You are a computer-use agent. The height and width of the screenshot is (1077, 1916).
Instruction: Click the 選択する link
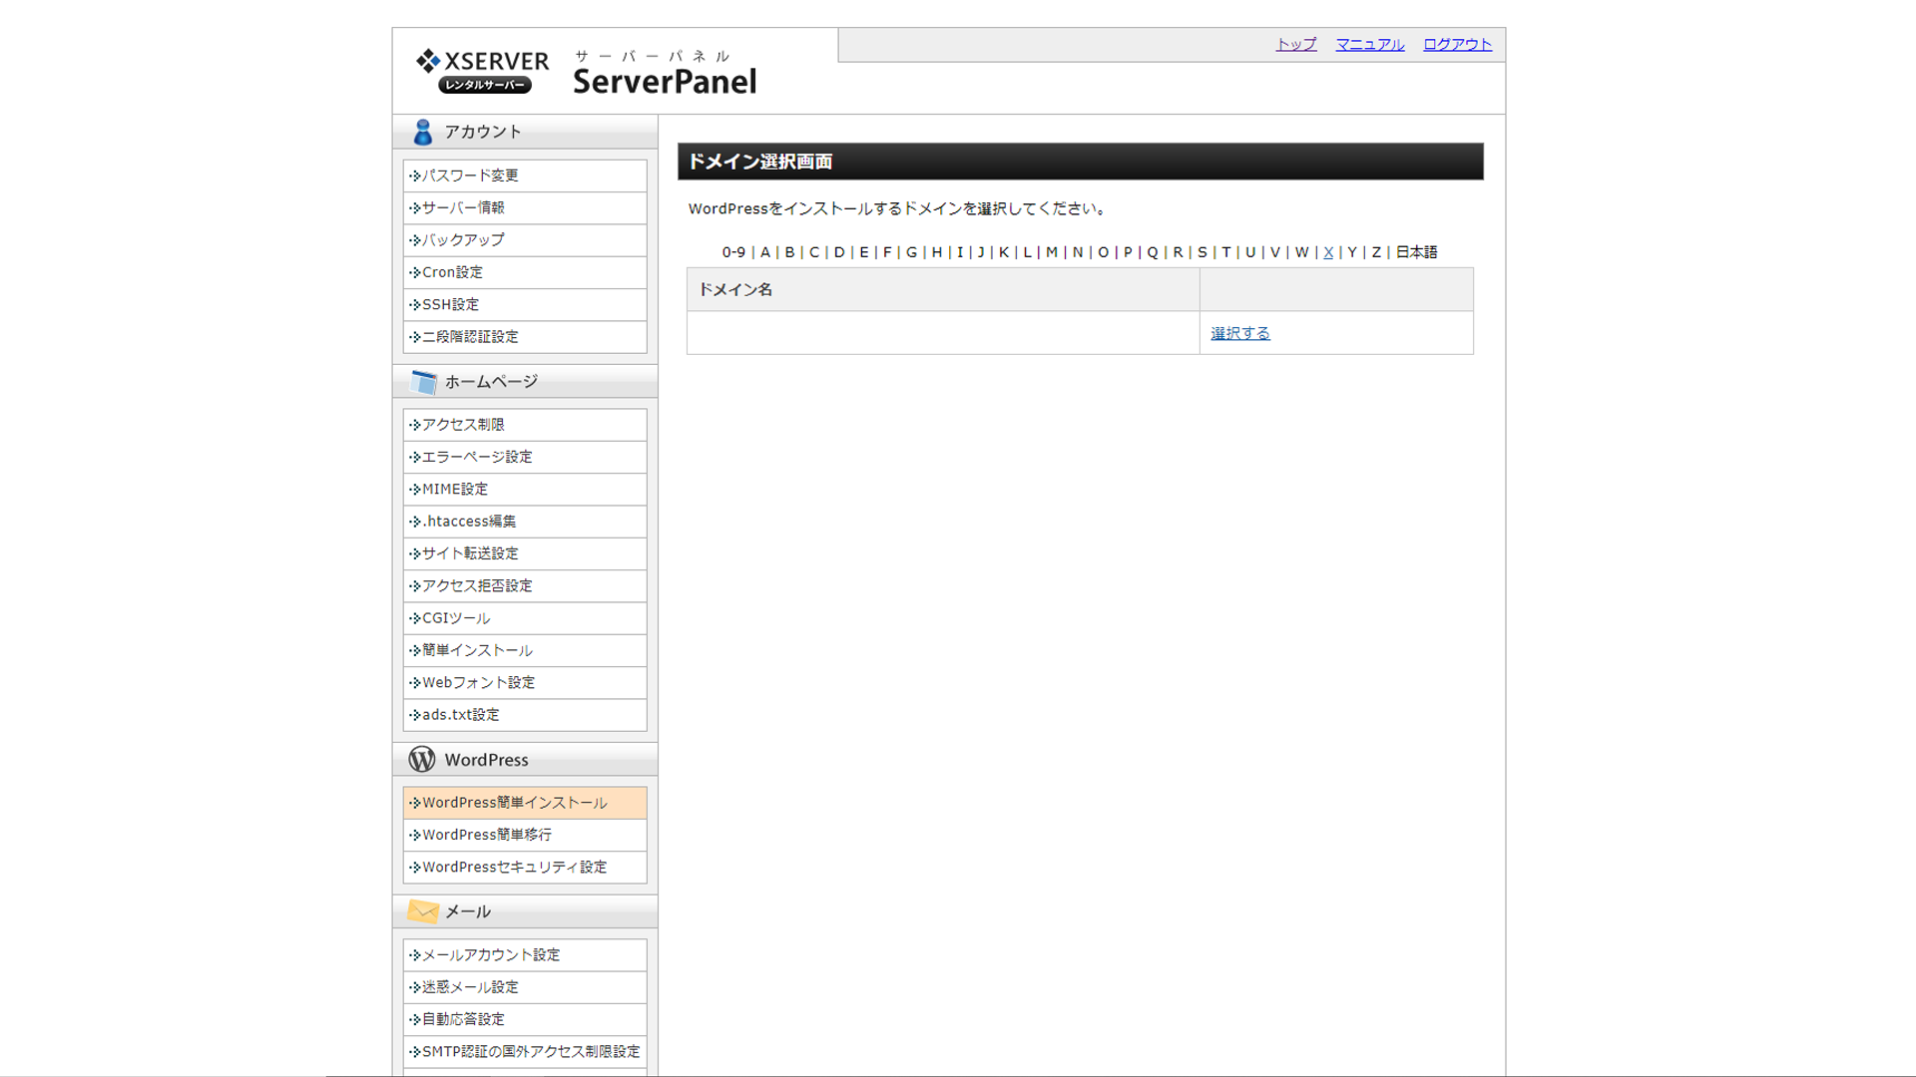point(1239,333)
